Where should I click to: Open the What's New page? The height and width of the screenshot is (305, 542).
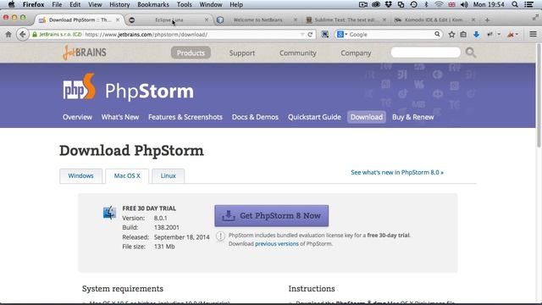120,117
